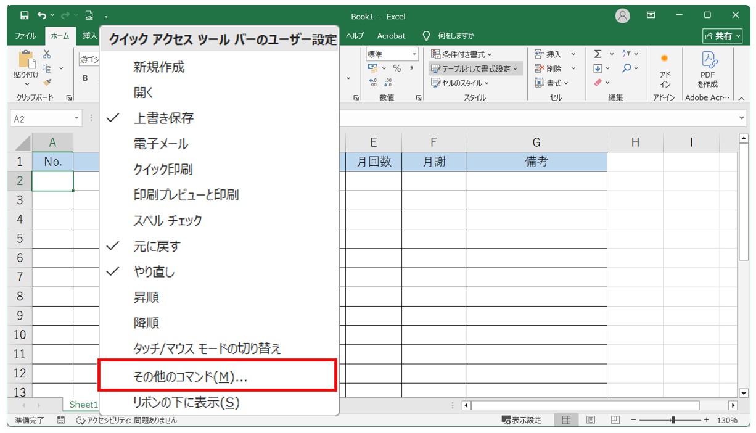Viewport: 756px width, 433px height.
Task: Select cell G1 labeled 備考
Action: pyautogui.click(x=536, y=162)
